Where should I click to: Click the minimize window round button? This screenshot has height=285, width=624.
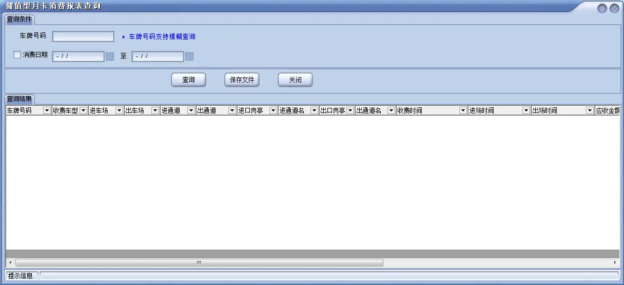tap(602, 8)
